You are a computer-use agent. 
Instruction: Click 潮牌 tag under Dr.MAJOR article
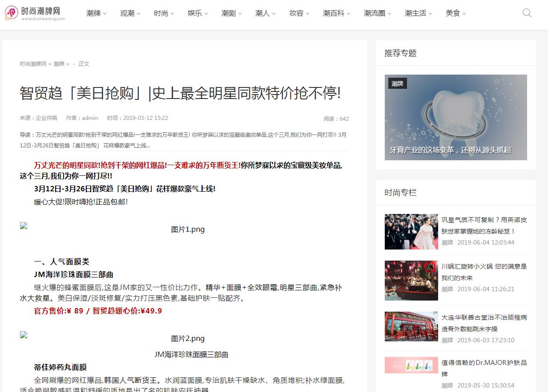(447, 385)
